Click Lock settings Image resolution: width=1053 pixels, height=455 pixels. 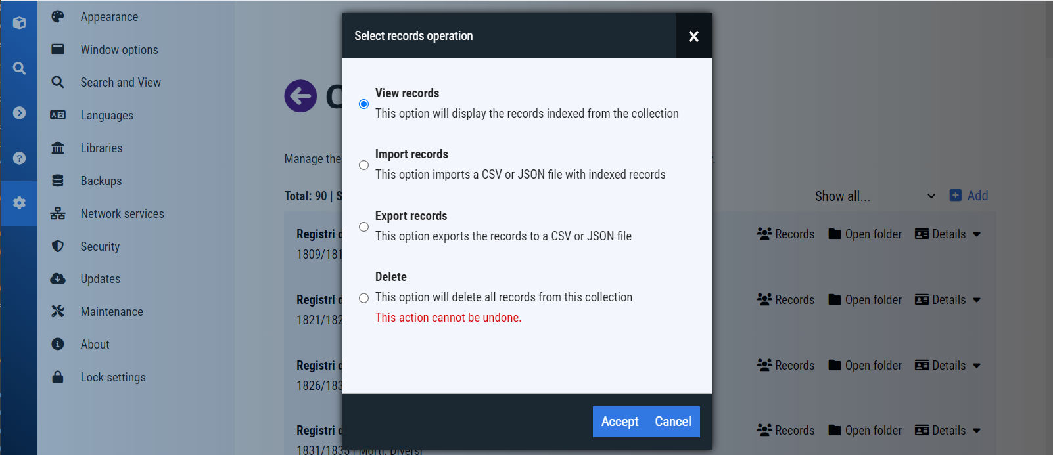[113, 378]
